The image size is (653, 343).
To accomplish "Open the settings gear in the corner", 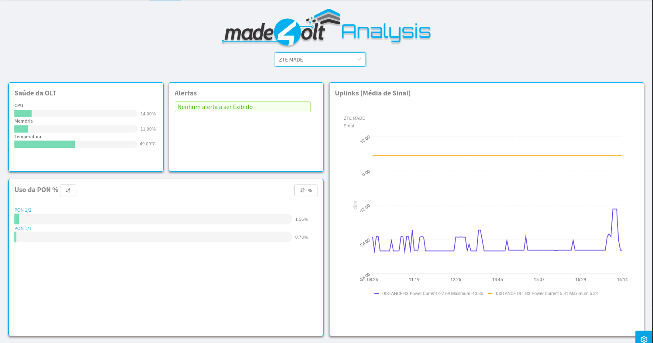I will tap(644, 339).
